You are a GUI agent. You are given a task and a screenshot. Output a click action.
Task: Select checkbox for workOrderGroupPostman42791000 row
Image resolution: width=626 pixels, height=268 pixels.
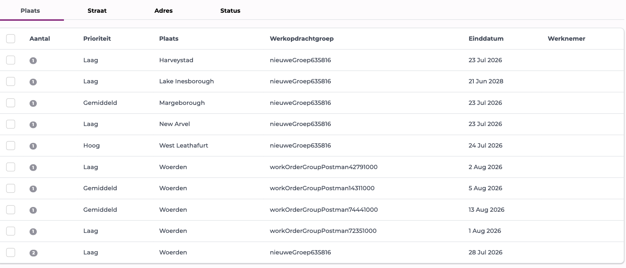[11, 167]
